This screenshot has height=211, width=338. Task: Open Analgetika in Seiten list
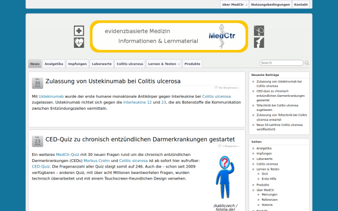(x=264, y=149)
